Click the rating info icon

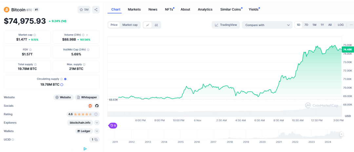click(96, 114)
